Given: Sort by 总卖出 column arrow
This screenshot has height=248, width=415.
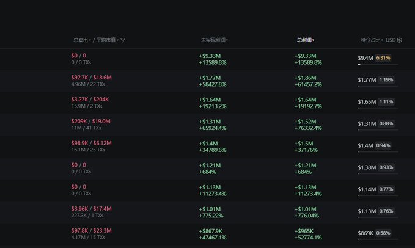Looking at the screenshot, I should pos(90,40).
